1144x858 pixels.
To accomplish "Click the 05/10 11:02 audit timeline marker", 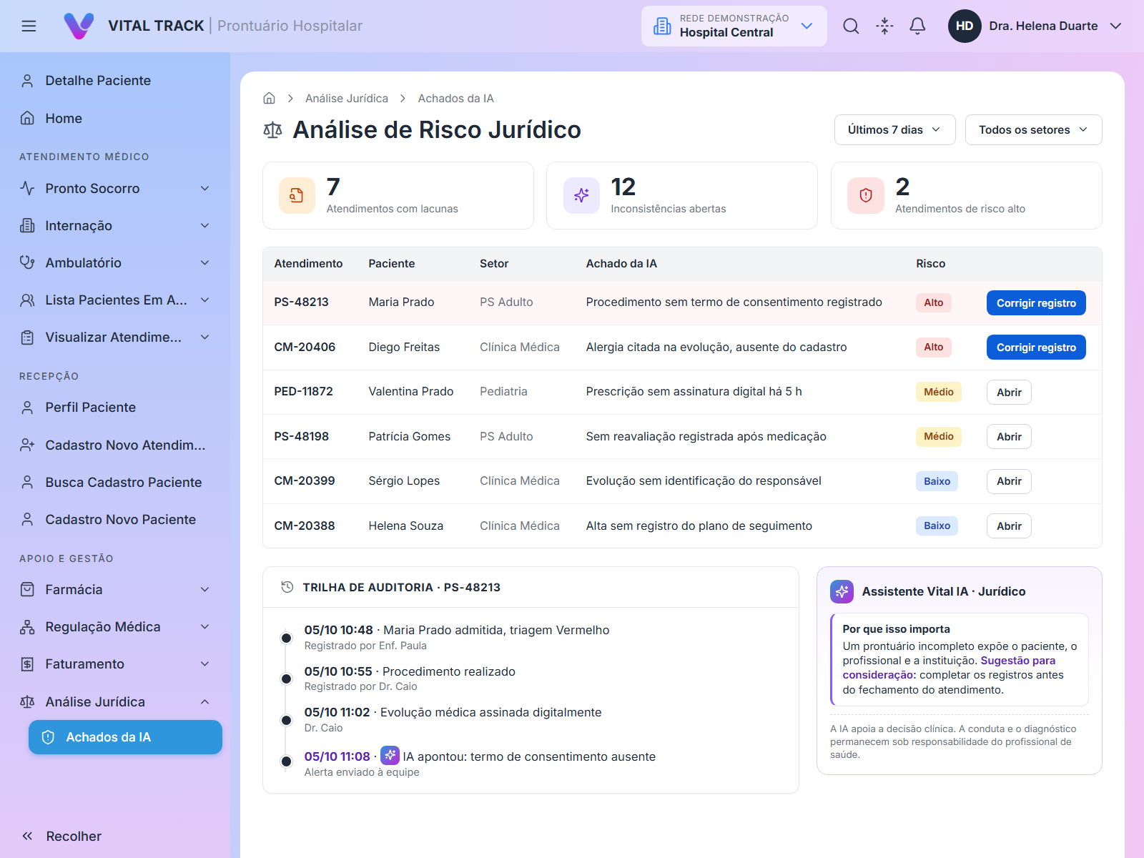I will tap(286, 720).
